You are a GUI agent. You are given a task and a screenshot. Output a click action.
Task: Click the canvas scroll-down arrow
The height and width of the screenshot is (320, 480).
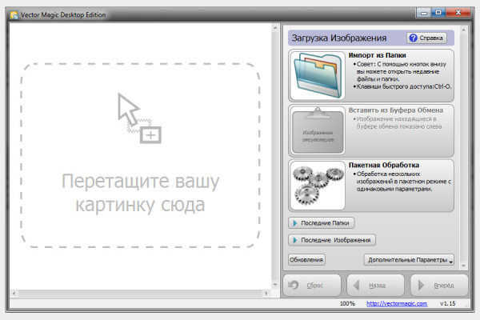[x=275, y=285]
